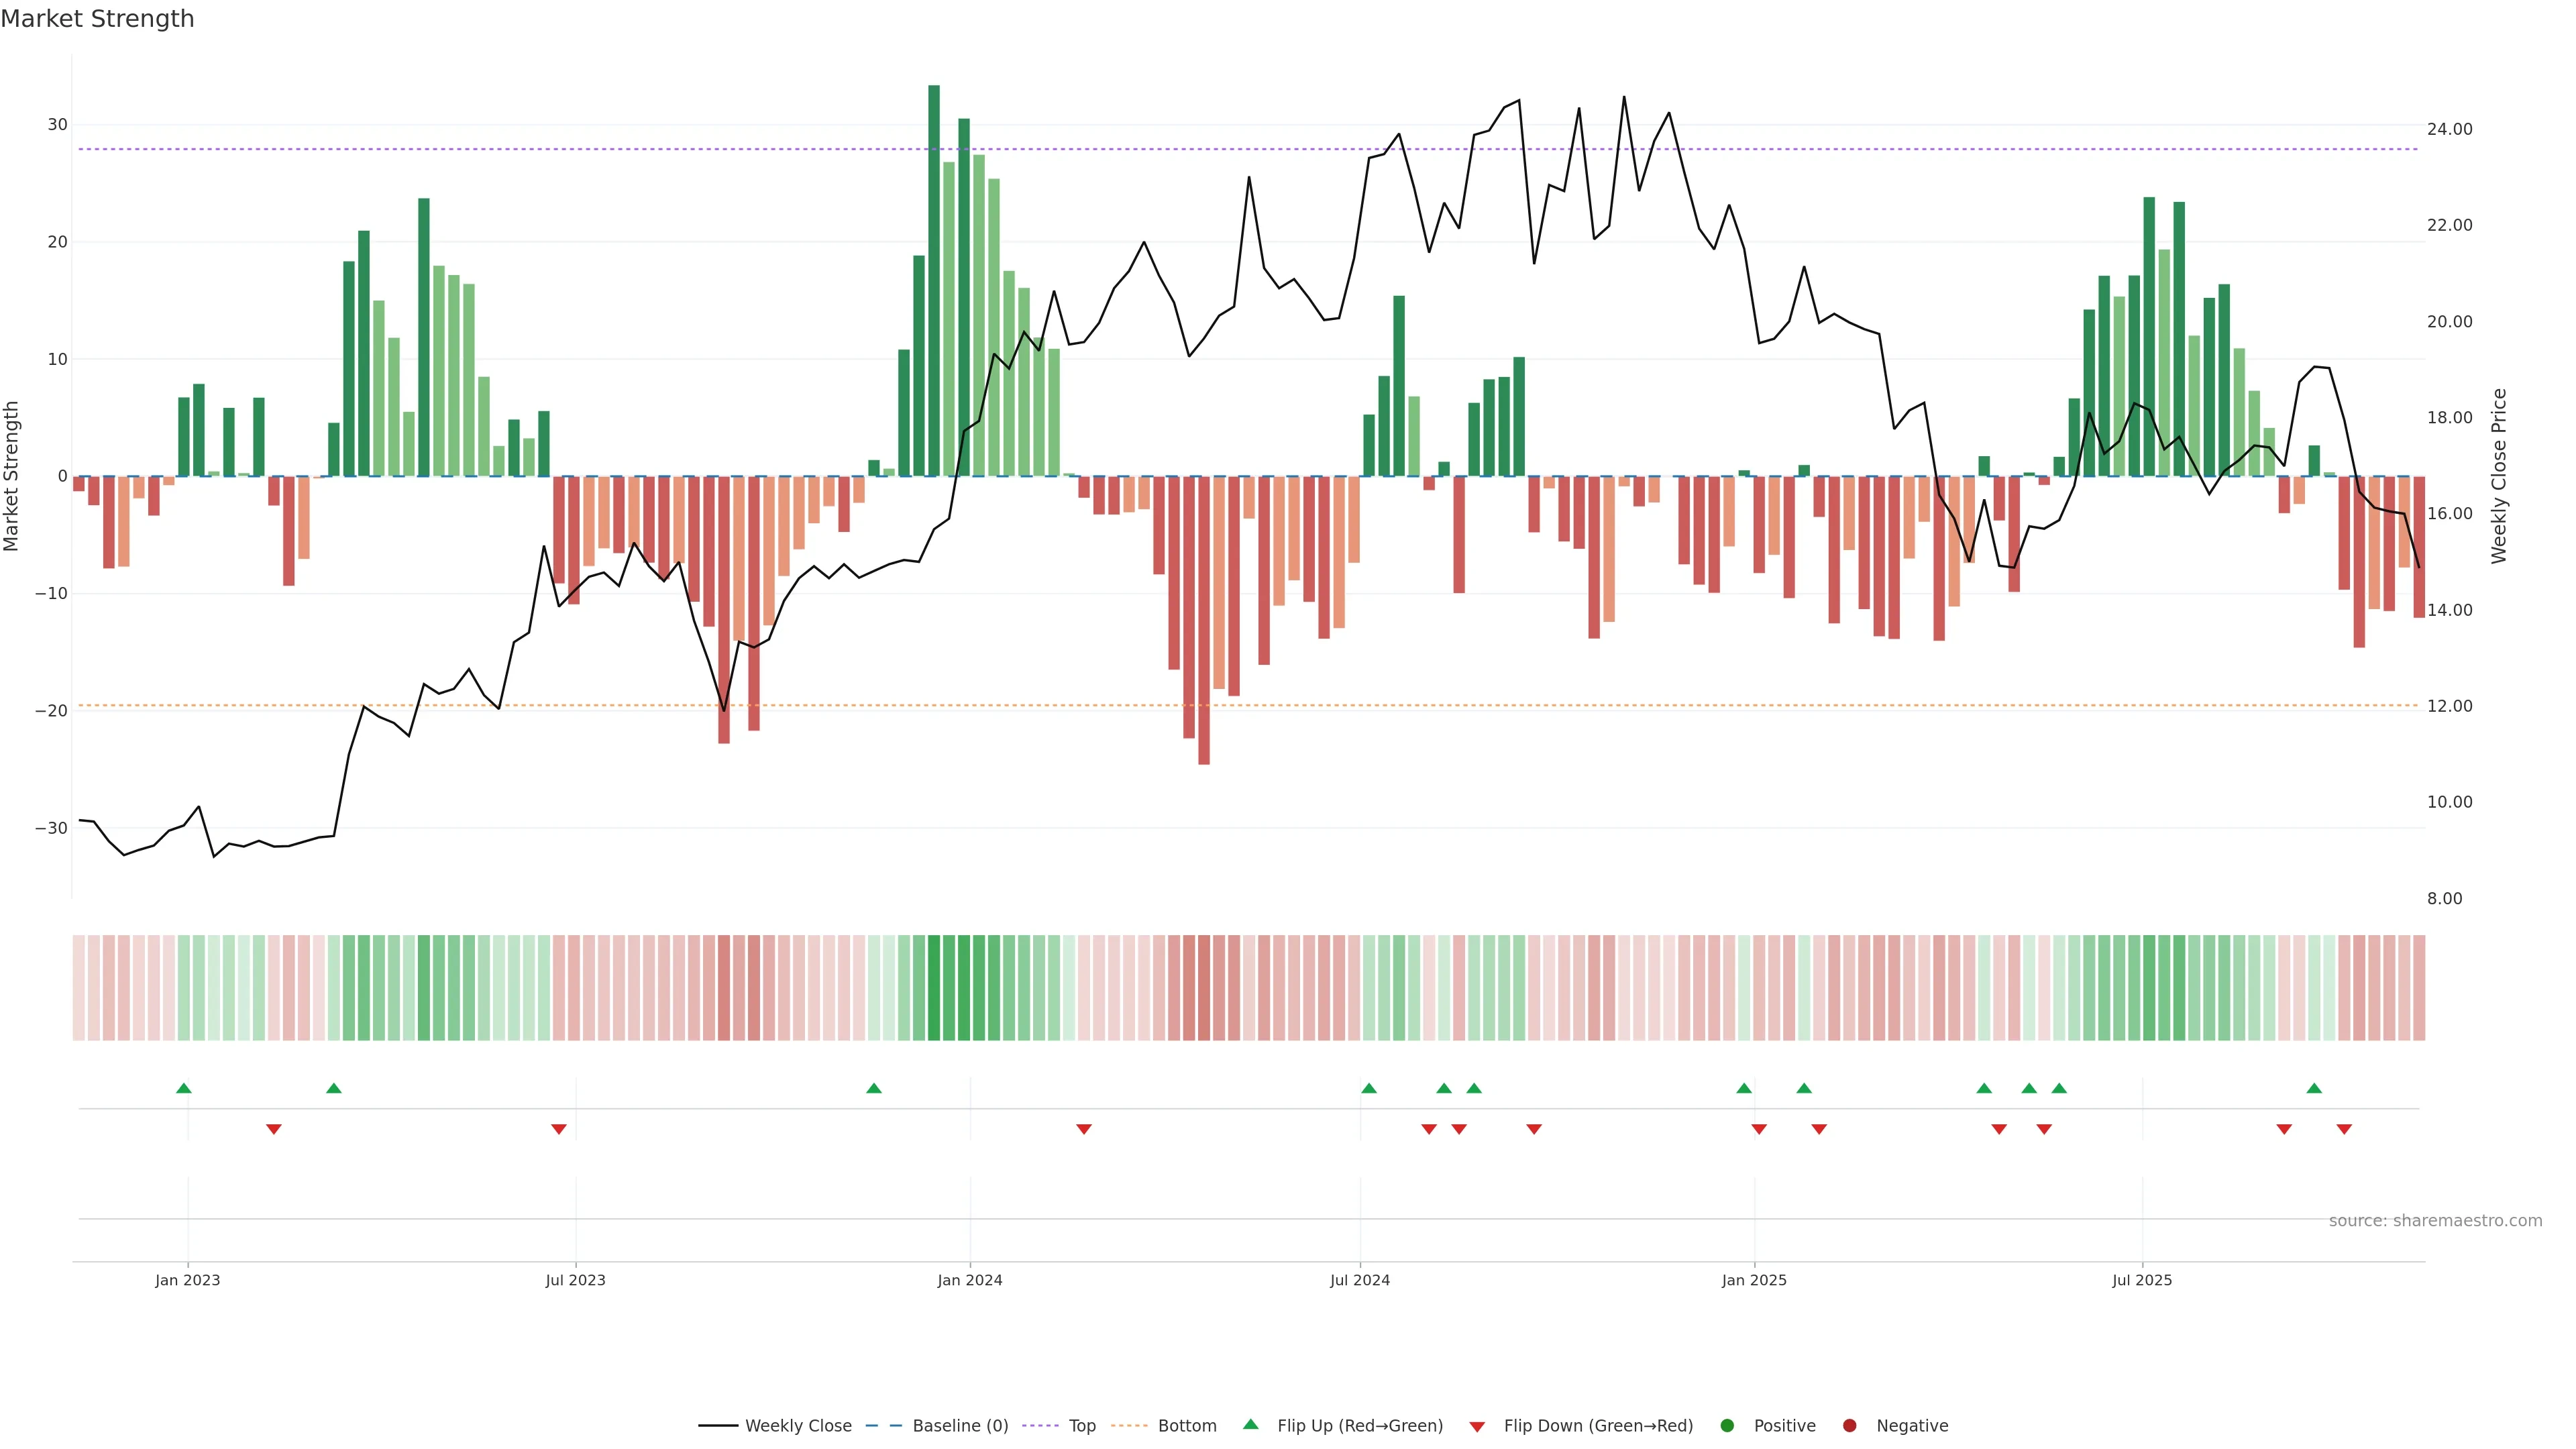Click the Flip Up green triangle legend icon

click(x=1250, y=1425)
